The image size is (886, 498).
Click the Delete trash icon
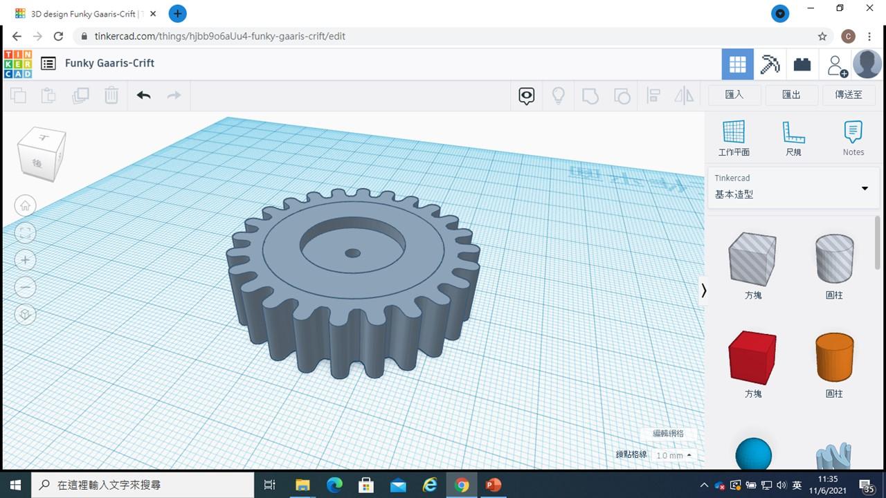point(111,95)
